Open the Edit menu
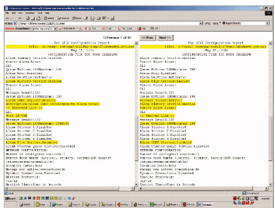275x208 pixels. click(14, 13)
